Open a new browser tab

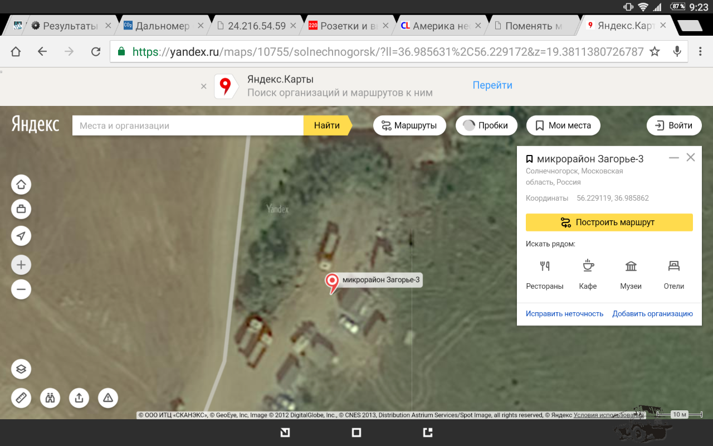tap(690, 26)
